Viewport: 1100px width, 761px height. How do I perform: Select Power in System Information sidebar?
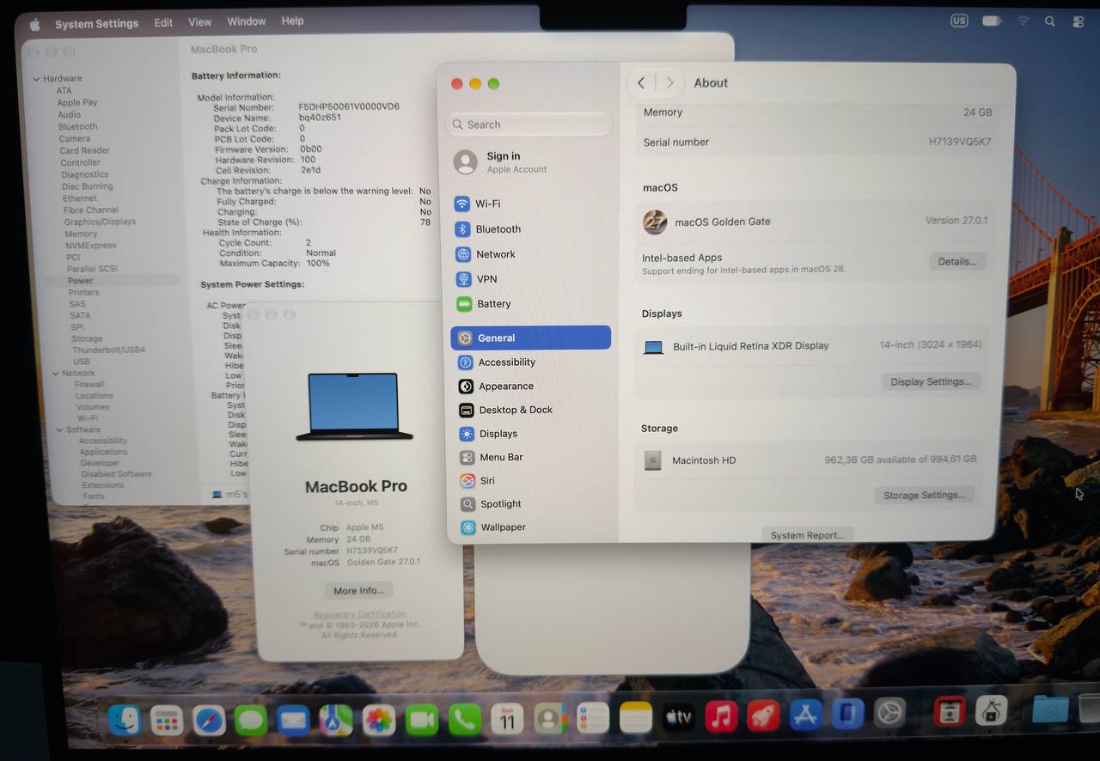[x=81, y=281]
